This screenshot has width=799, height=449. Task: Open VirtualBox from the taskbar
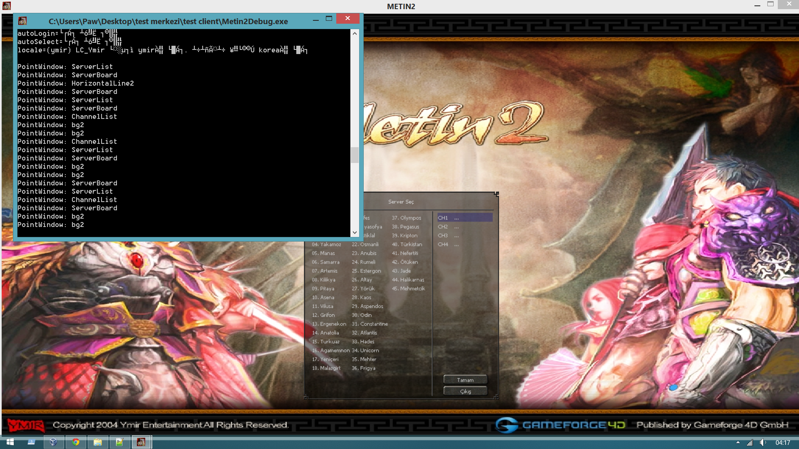coord(53,442)
